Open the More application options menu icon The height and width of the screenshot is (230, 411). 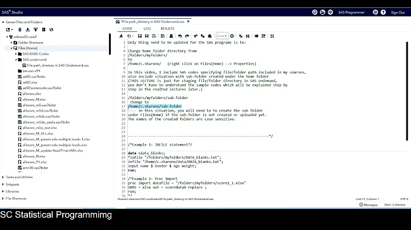[376, 13]
